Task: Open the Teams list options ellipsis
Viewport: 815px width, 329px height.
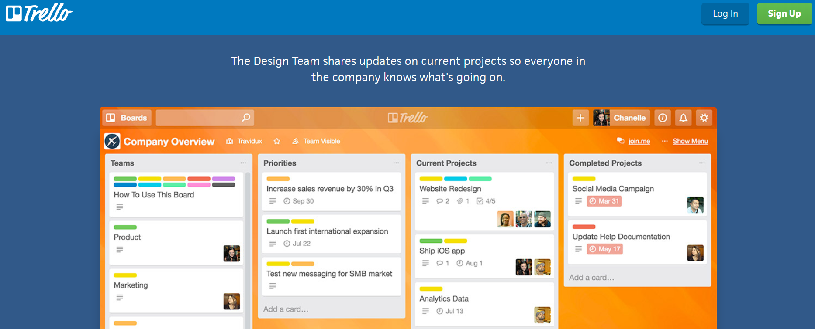Action: point(243,163)
